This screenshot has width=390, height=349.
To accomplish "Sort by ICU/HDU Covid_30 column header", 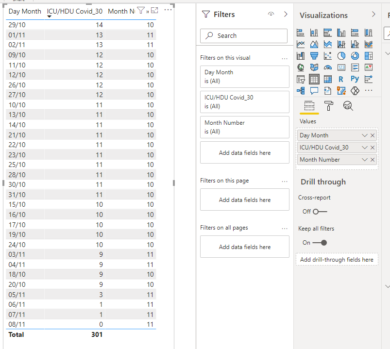I will [x=75, y=12].
